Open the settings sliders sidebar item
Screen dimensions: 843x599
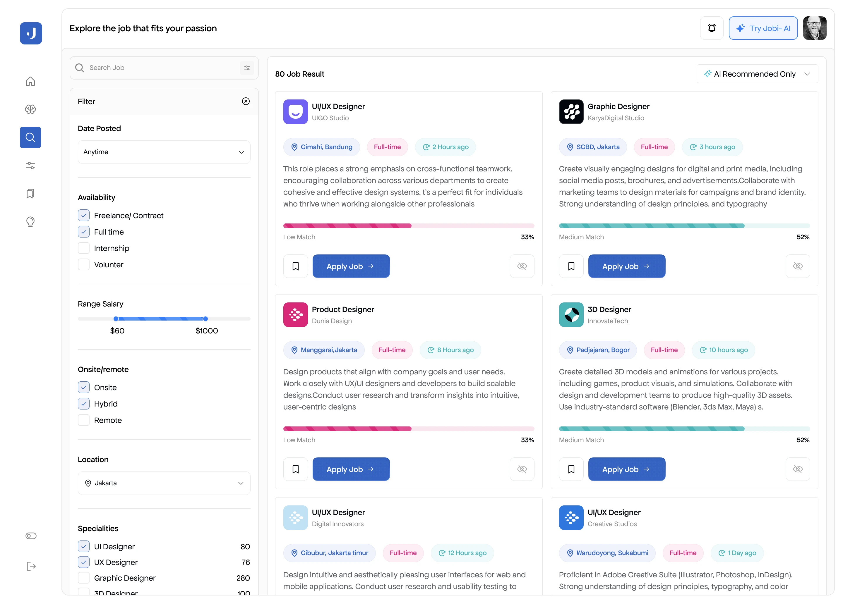pos(30,166)
